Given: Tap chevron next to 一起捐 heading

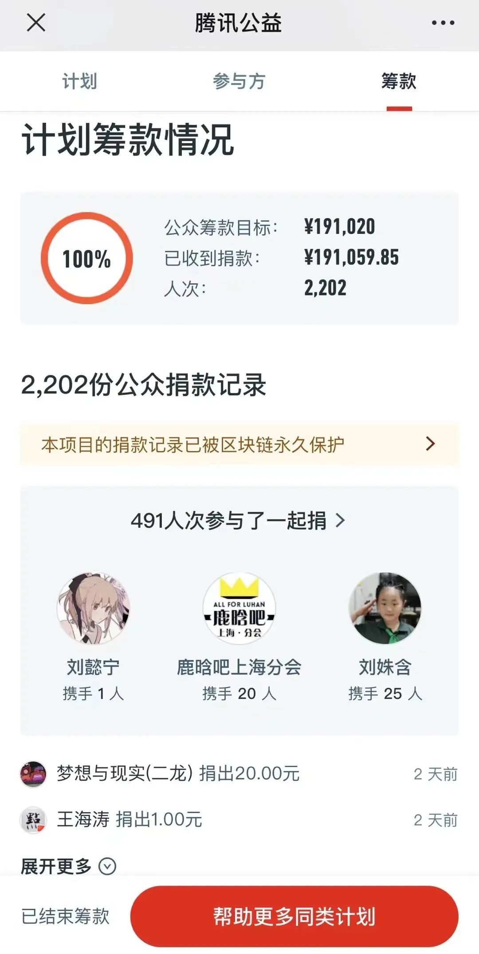Looking at the screenshot, I should pyautogui.click(x=340, y=520).
